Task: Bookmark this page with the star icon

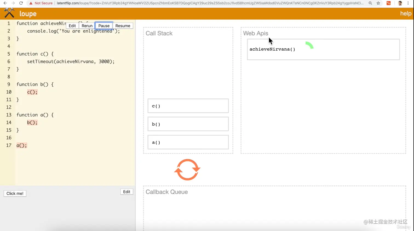Action: (x=378, y=3)
